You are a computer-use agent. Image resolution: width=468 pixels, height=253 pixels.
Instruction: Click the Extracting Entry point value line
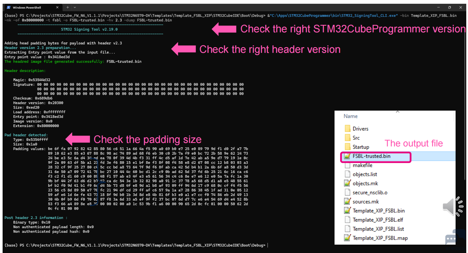pos(60,53)
